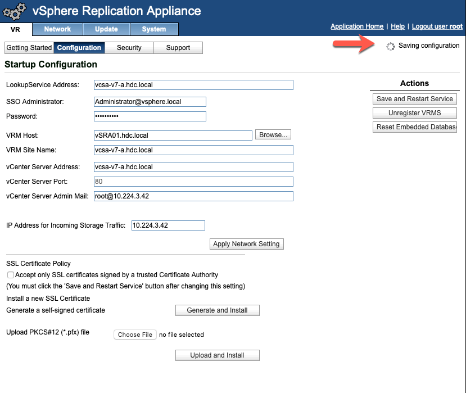The width and height of the screenshot is (466, 393).
Task: Focus the VRM Site Name field
Action: [193, 150]
